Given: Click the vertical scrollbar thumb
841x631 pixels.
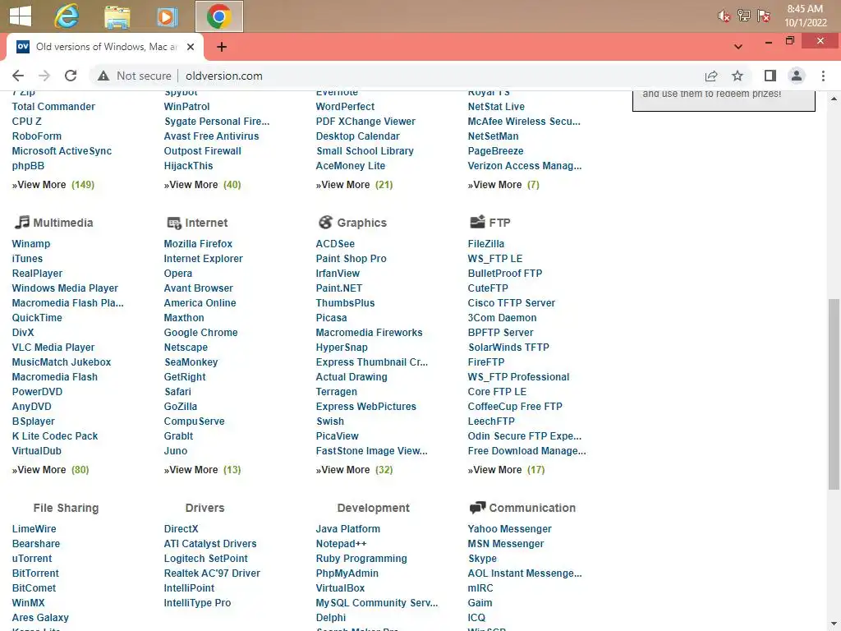Looking at the screenshot, I should (x=834, y=394).
